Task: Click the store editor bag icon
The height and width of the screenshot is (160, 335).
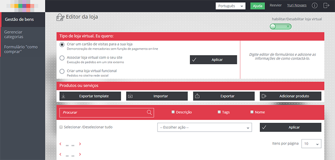Action: (x=60, y=17)
